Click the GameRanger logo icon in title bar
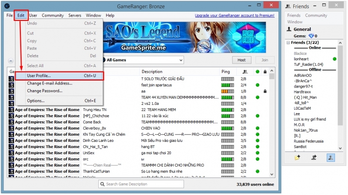Image resolution: width=348 pixels, height=195 pixels. [7, 6]
